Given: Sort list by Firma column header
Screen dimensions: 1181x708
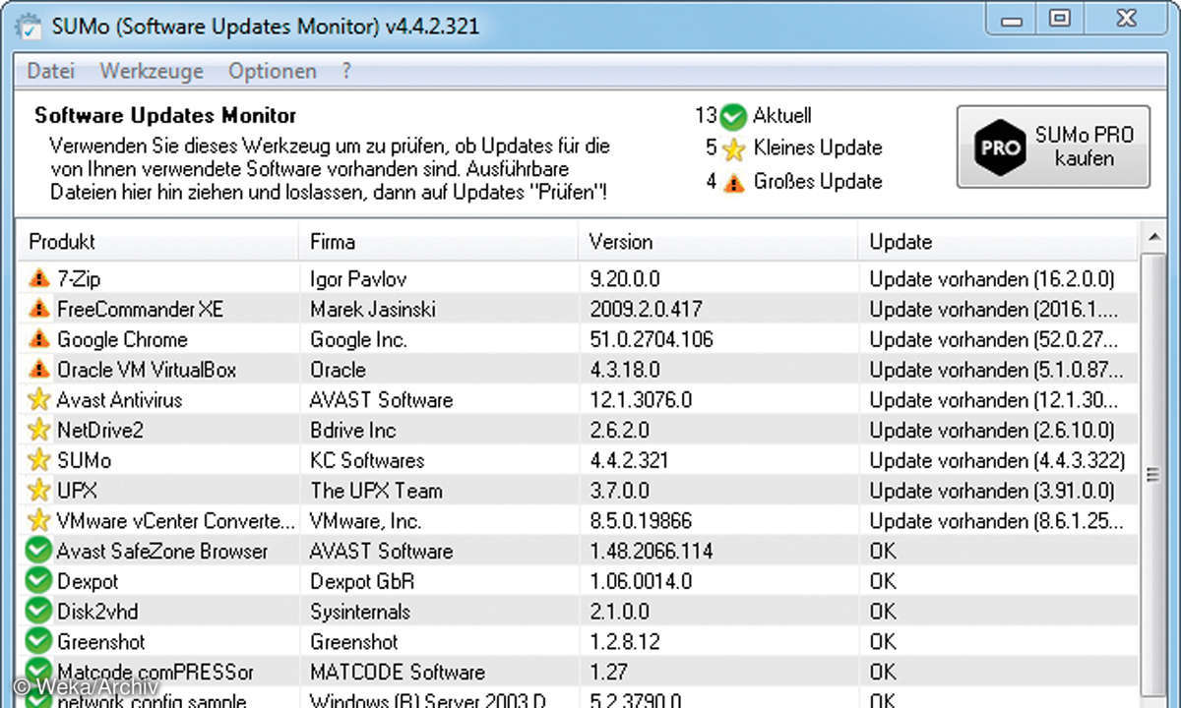Looking at the screenshot, I should point(438,241).
